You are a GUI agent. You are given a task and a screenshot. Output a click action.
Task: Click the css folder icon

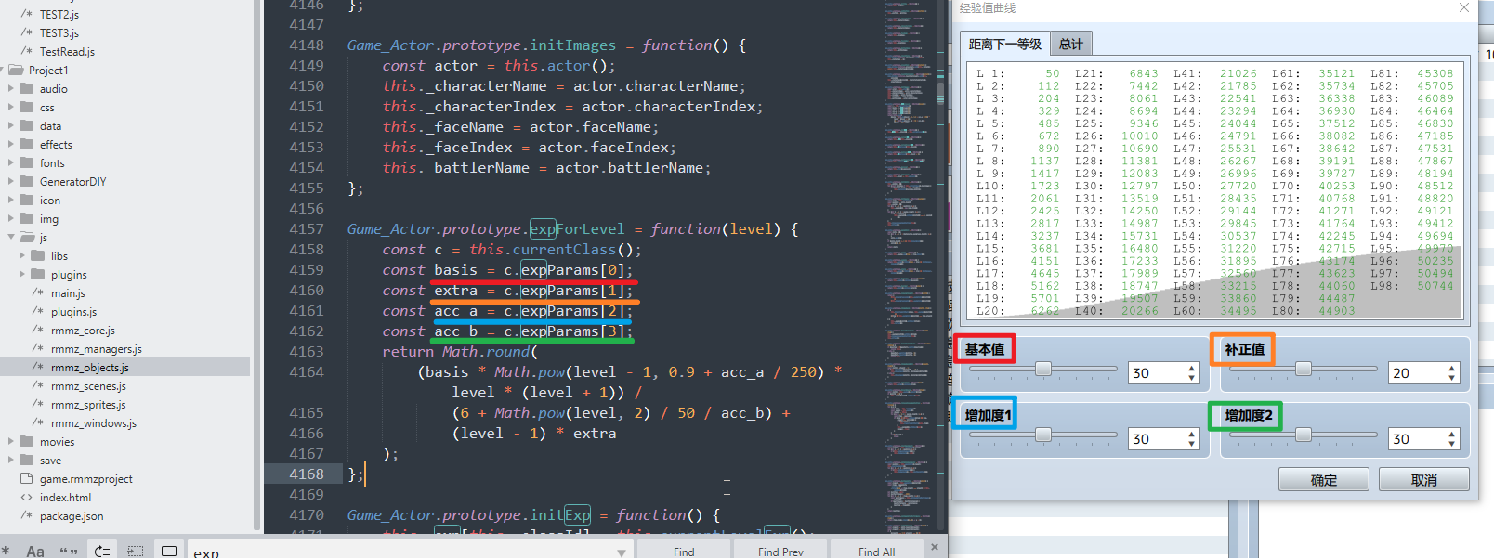pyautogui.click(x=27, y=108)
